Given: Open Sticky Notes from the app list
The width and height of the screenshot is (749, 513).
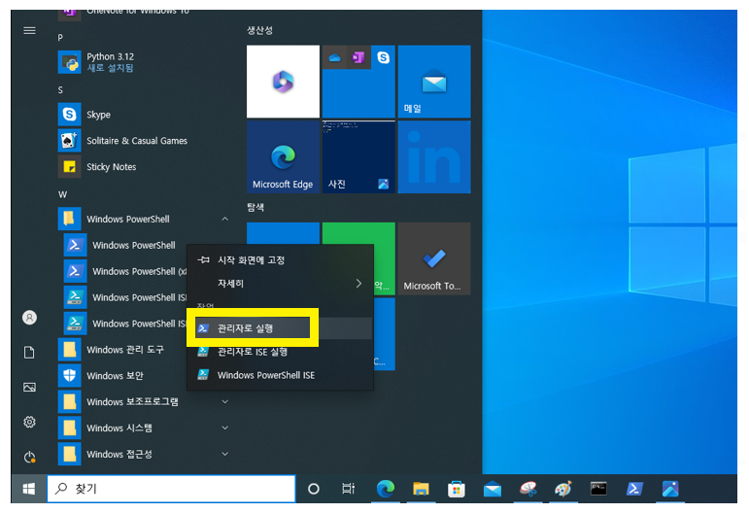Looking at the screenshot, I should pos(111,167).
